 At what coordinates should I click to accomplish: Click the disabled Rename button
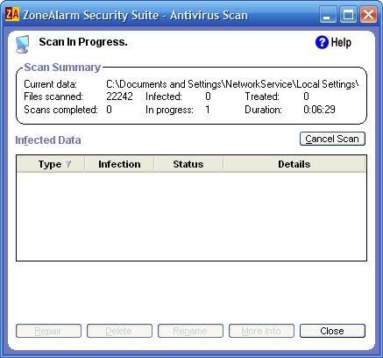coord(190,331)
